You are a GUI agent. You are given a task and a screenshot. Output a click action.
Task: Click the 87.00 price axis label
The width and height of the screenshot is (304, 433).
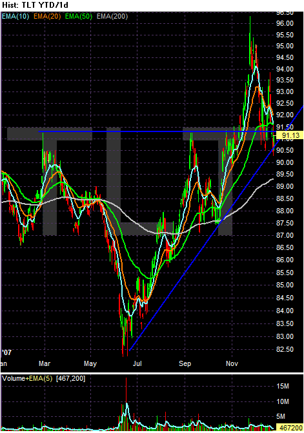pos(285,235)
